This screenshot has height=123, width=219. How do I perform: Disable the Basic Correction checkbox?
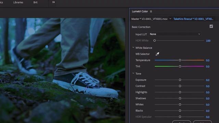coord(211,26)
